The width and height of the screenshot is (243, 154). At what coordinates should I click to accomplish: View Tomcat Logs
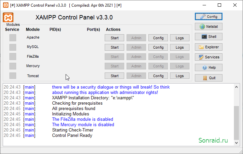click(x=180, y=76)
